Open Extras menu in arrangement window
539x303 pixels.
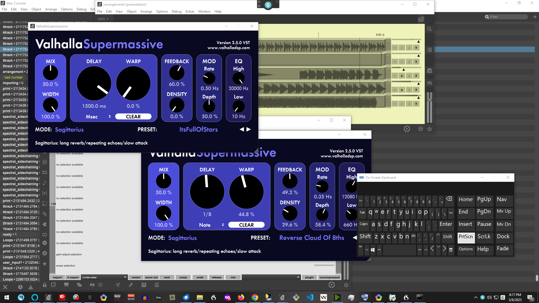coord(190,12)
